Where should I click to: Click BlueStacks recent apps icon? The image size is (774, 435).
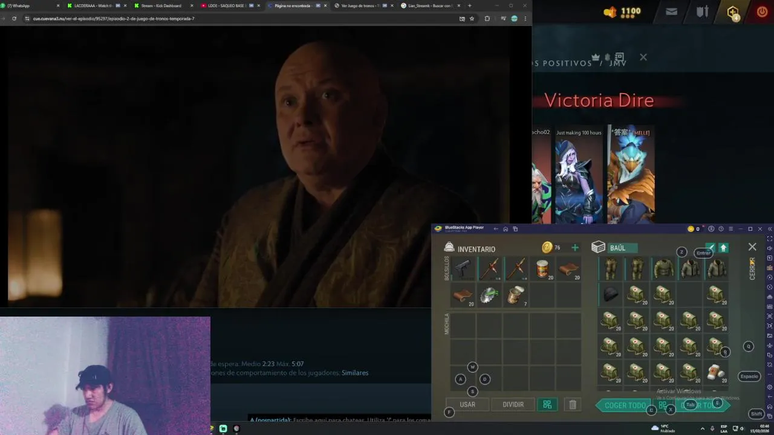(515, 229)
